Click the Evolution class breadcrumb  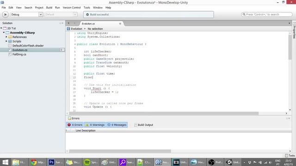[74, 29]
